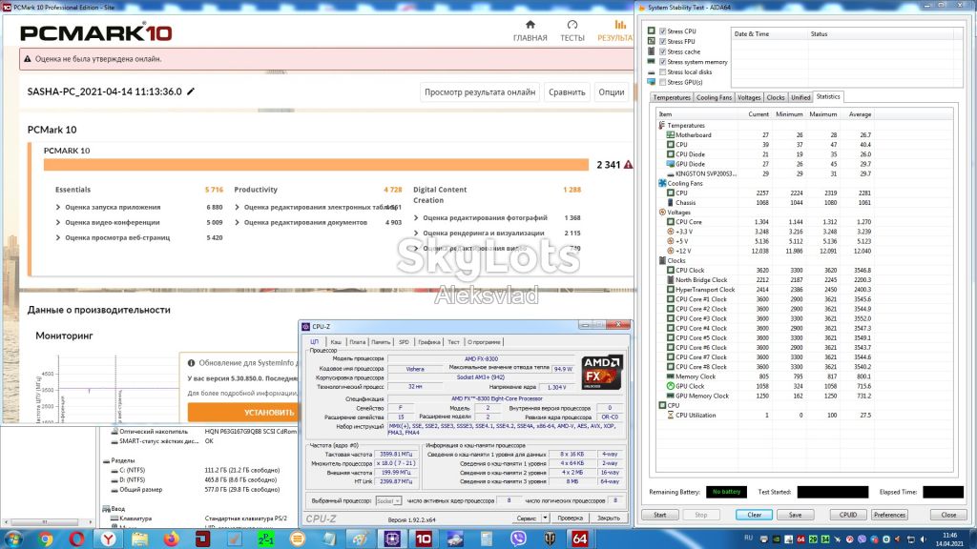Expand Оценка запуска приложения chevron
This screenshot has width=977, height=549.
(58, 207)
